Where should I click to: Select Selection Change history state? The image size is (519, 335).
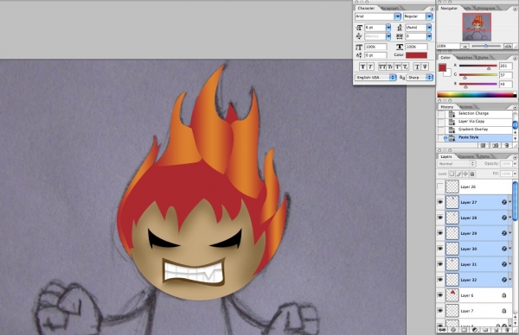(x=475, y=113)
